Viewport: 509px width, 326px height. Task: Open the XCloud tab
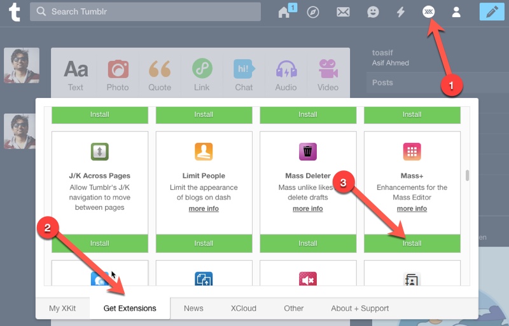click(244, 308)
